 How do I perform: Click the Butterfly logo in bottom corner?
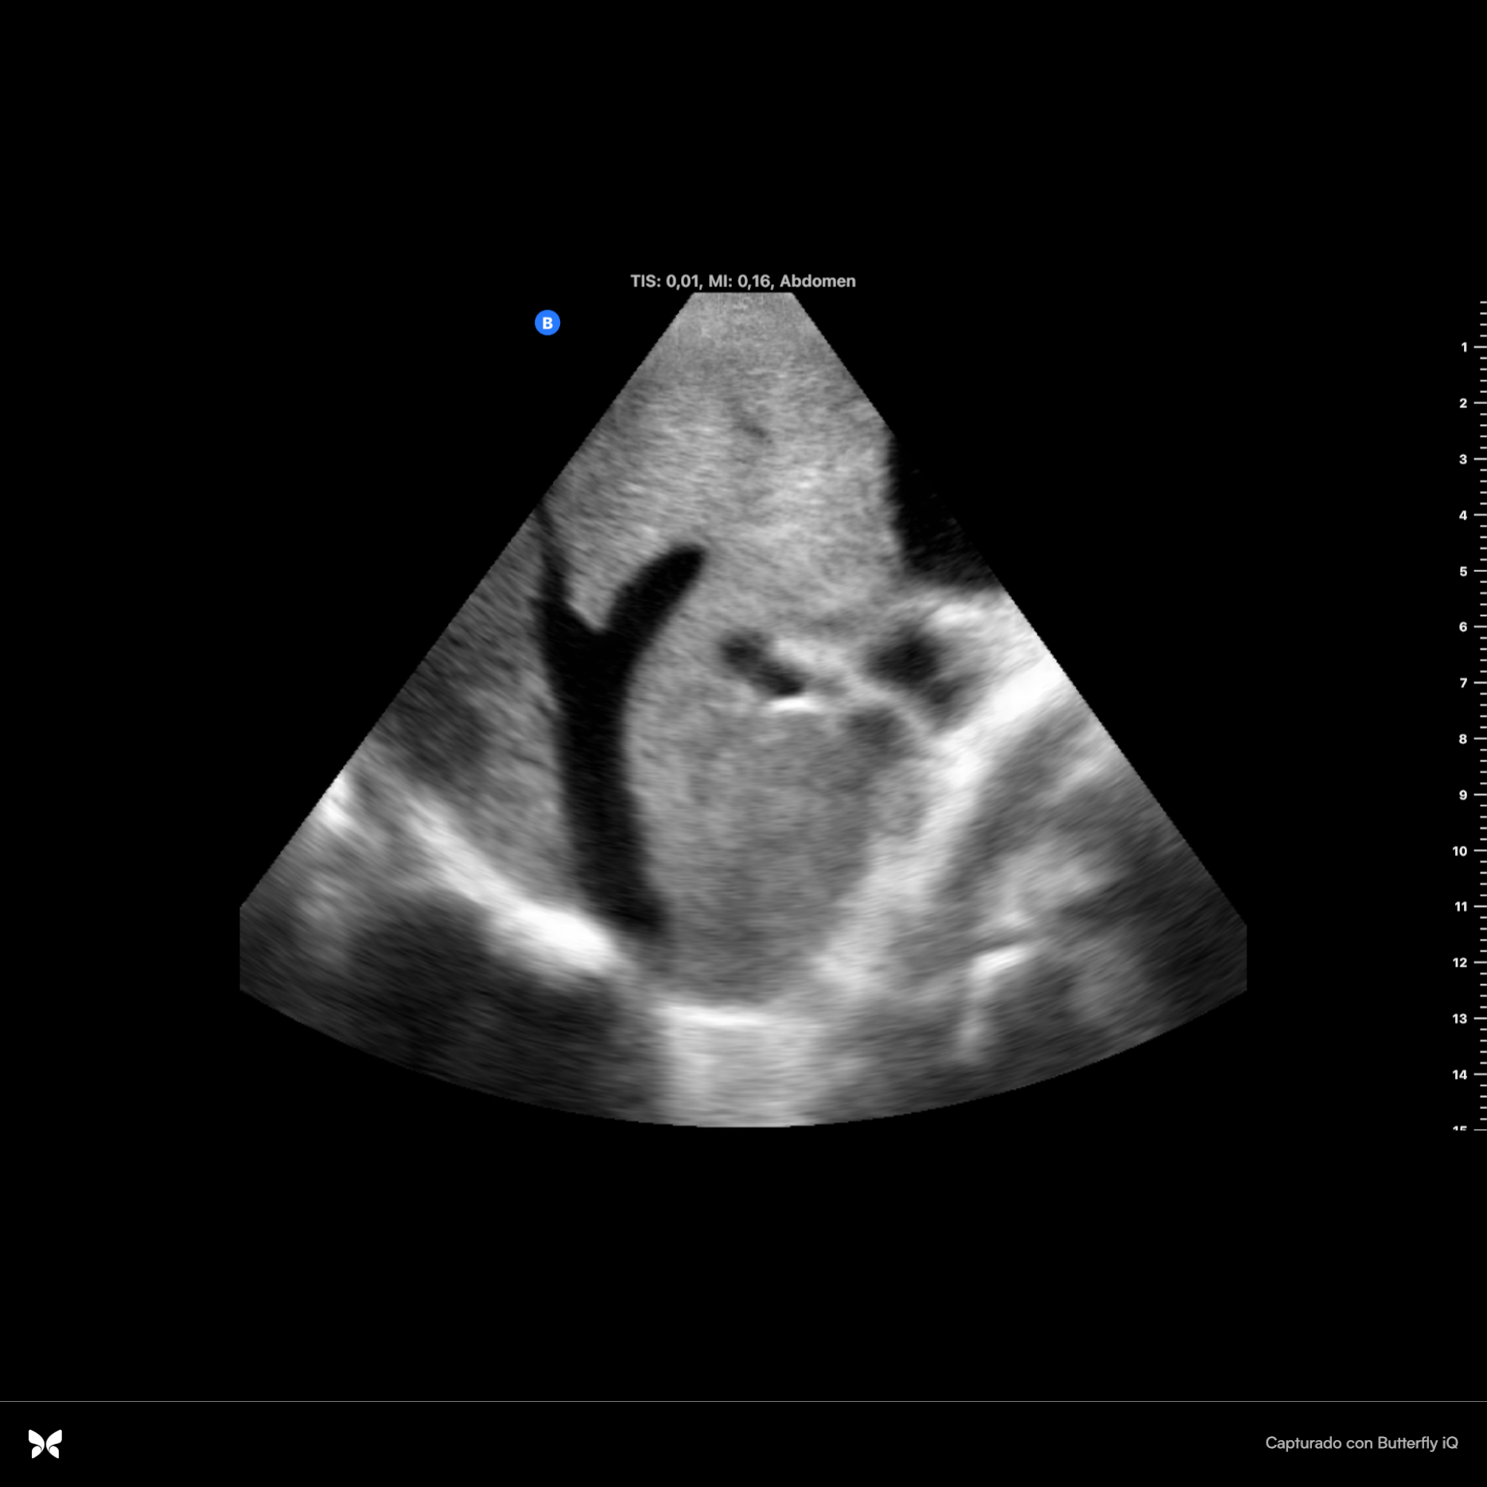(x=45, y=1442)
